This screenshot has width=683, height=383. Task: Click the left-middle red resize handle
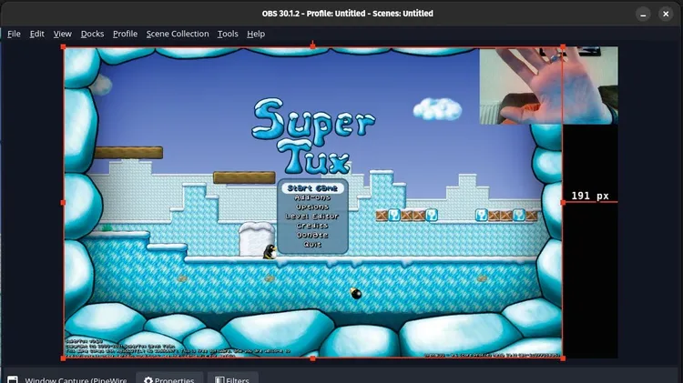pos(64,202)
